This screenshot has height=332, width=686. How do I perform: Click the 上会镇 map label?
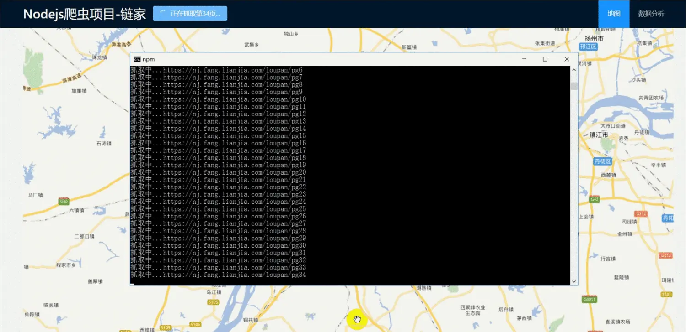[x=586, y=217]
